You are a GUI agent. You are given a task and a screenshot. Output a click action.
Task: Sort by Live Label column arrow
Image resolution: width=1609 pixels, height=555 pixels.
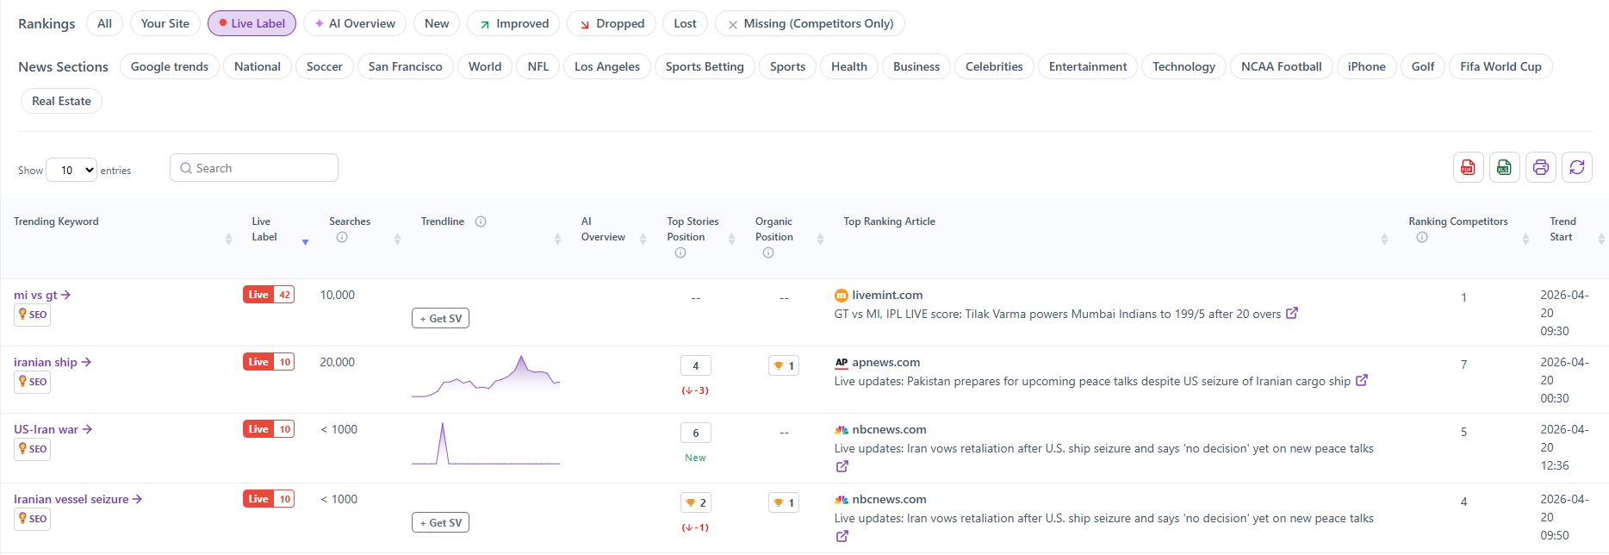pyautogui.click(x=305, y=242)
